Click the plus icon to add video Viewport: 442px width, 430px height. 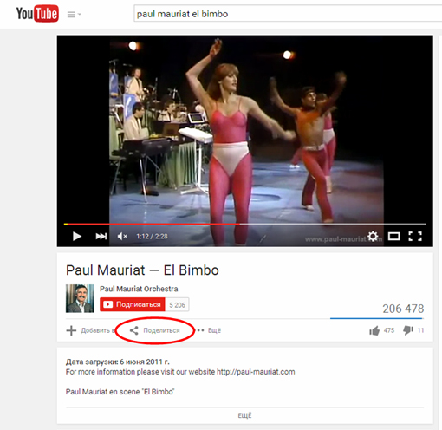71,330
